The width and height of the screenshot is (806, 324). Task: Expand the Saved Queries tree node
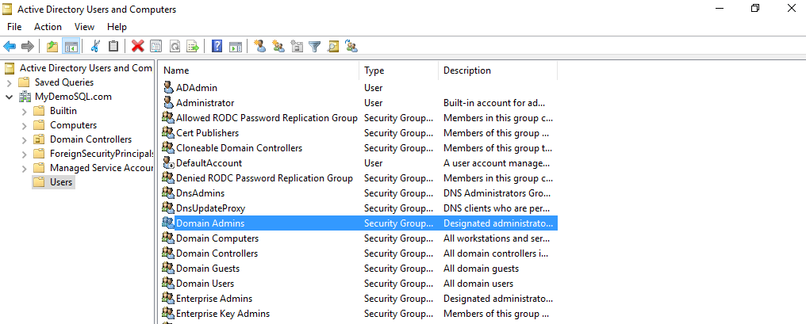point(9,82)
